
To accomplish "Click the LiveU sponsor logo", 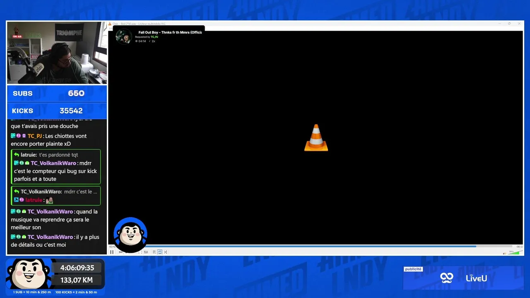I will pyautogui.click(x=476, y=278).
